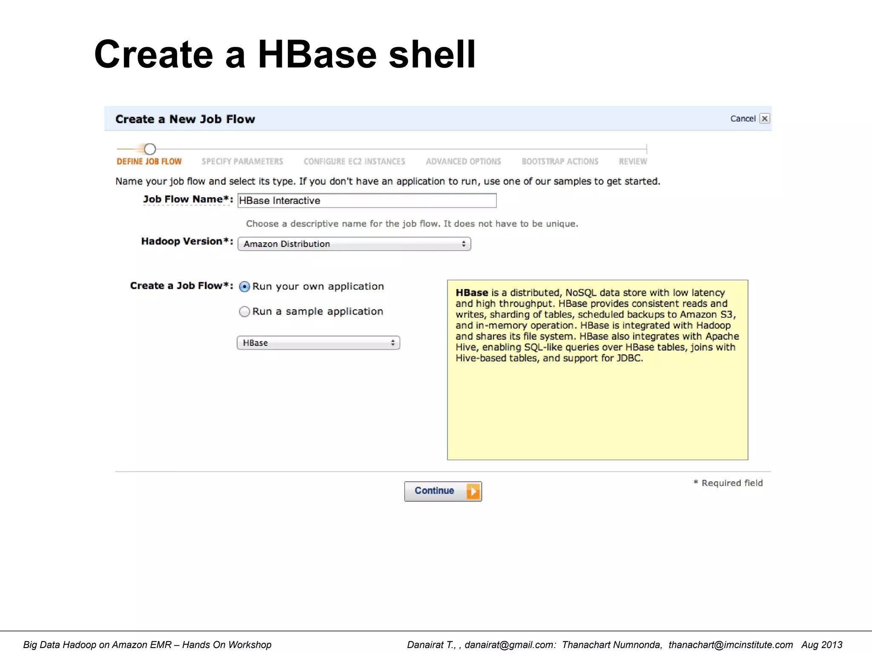The width and height of the screenshot is (872, 654).
Task: Open the Advanced Options step
Action: [x=463, y=161]
